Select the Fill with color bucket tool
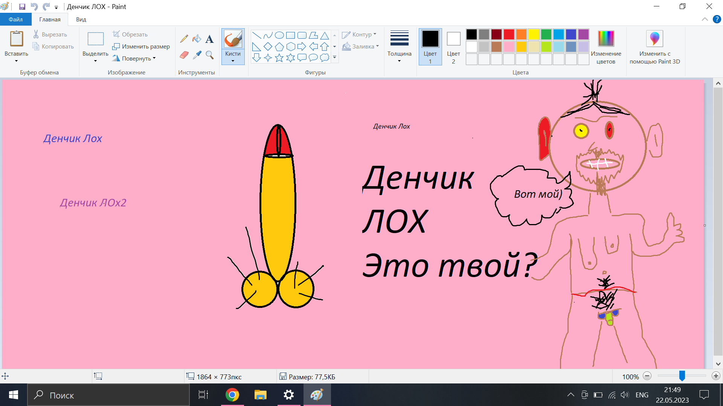 click(197, 39)
